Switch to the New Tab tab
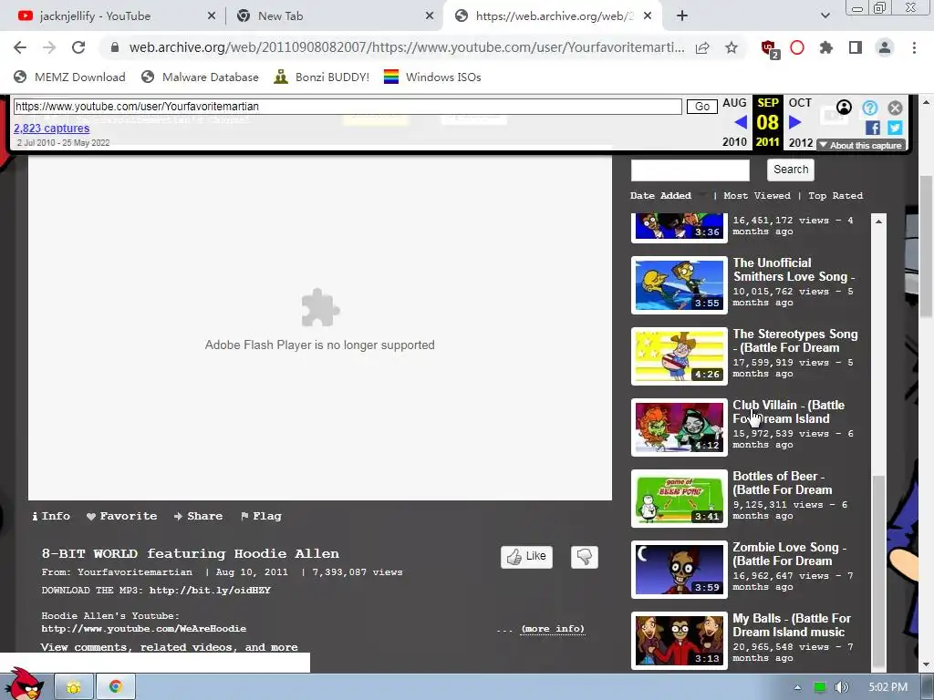 coord(335,16)
